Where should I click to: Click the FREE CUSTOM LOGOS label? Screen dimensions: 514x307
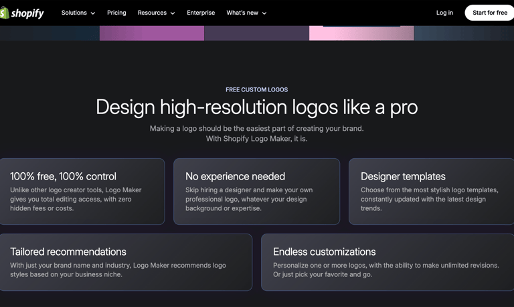pos(257,89)
